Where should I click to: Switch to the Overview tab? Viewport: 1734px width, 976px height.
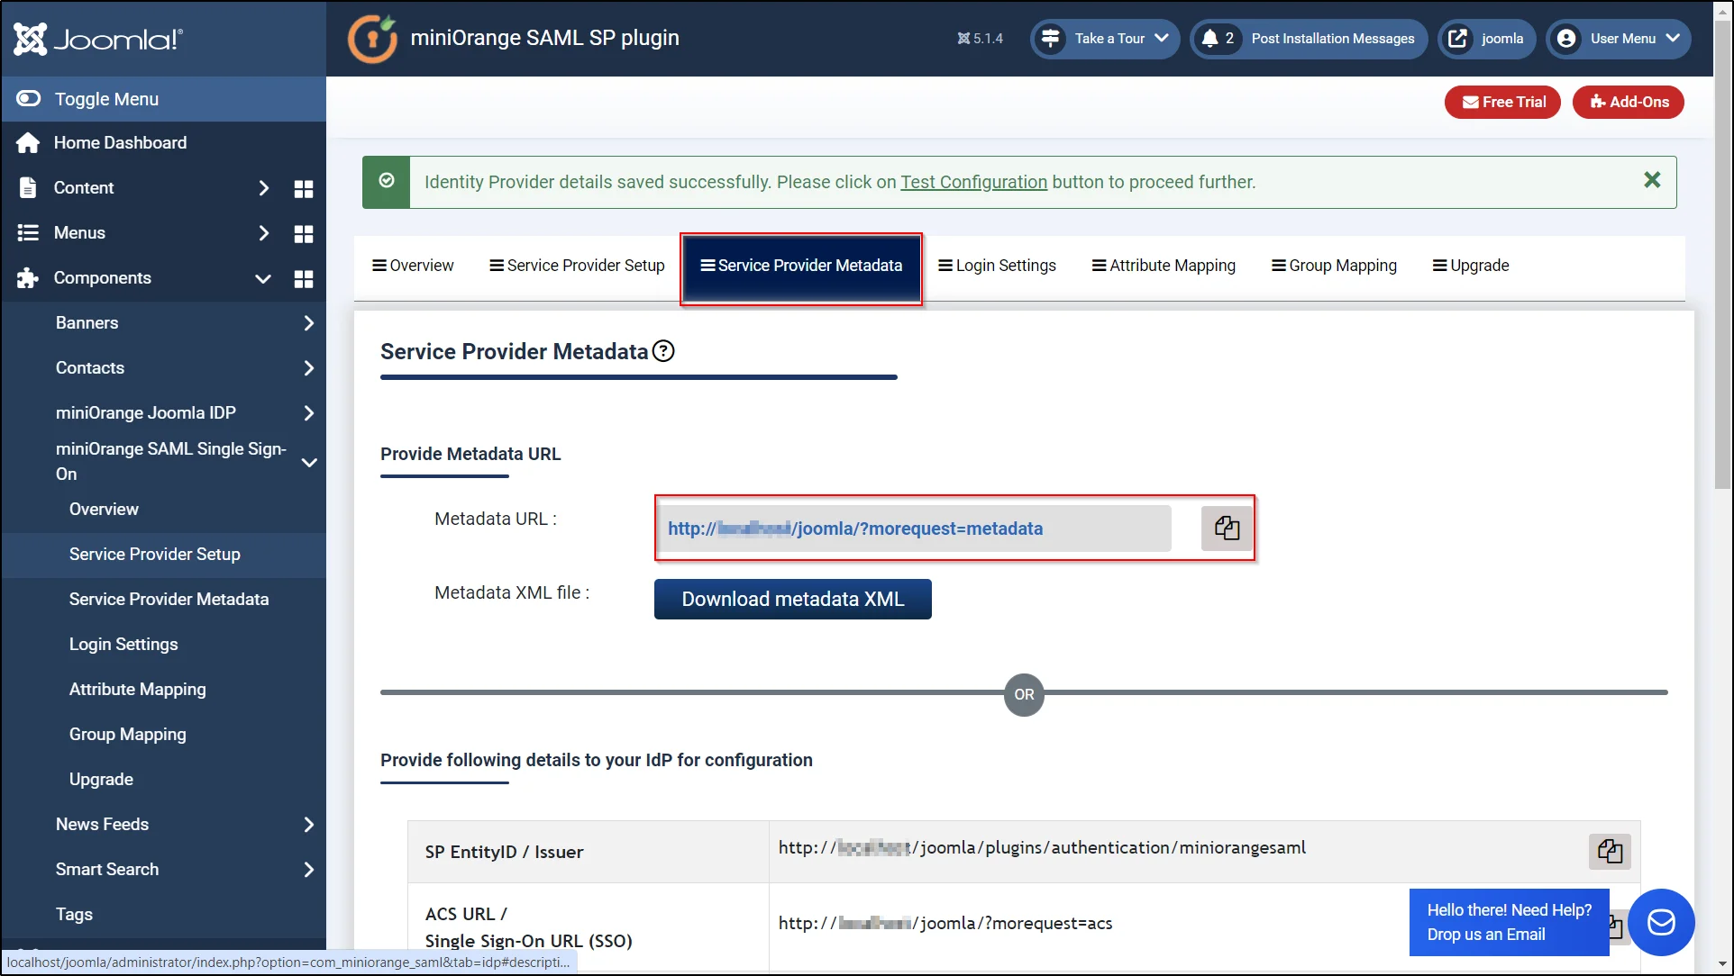pos(413,266)
